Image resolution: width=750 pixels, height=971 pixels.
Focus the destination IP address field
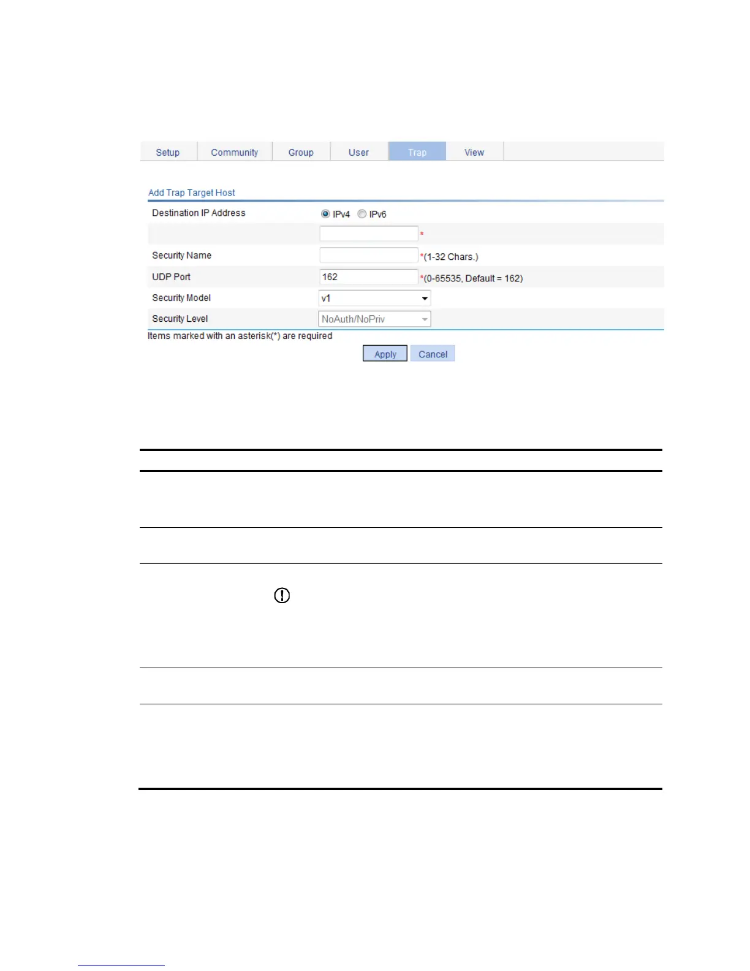tap(369, 234)
